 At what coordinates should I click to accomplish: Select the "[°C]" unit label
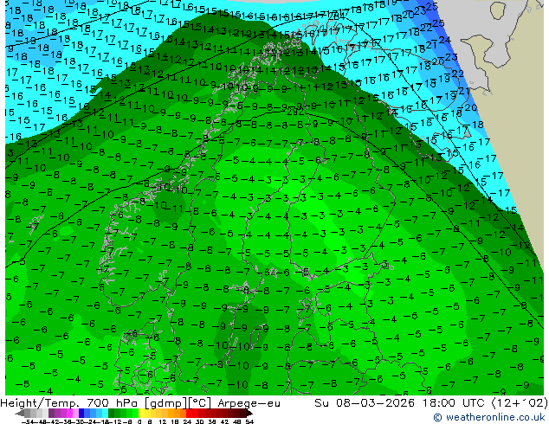pyautogui.click(x=199, y=403)
